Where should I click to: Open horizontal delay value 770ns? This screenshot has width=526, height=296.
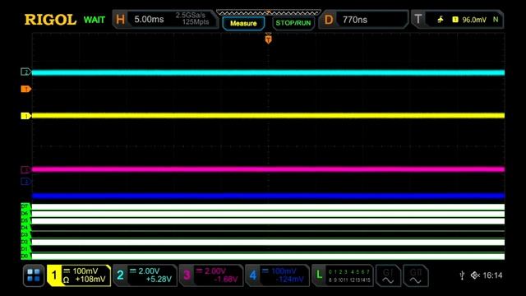(x=355, y=20)
